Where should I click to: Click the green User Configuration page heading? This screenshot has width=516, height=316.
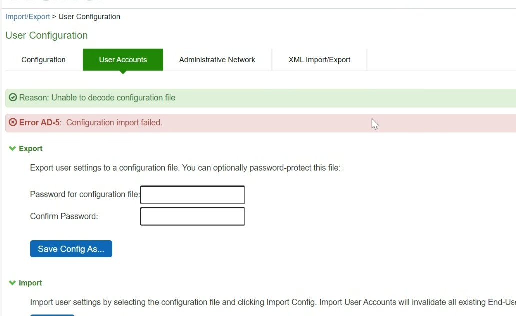46,35
